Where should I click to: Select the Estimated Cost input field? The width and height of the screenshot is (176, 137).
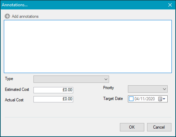coord(53,90)
